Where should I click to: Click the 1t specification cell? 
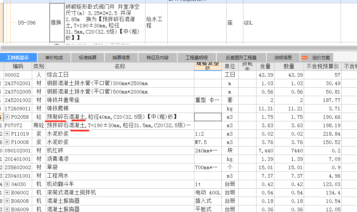[x=208, y=184]
